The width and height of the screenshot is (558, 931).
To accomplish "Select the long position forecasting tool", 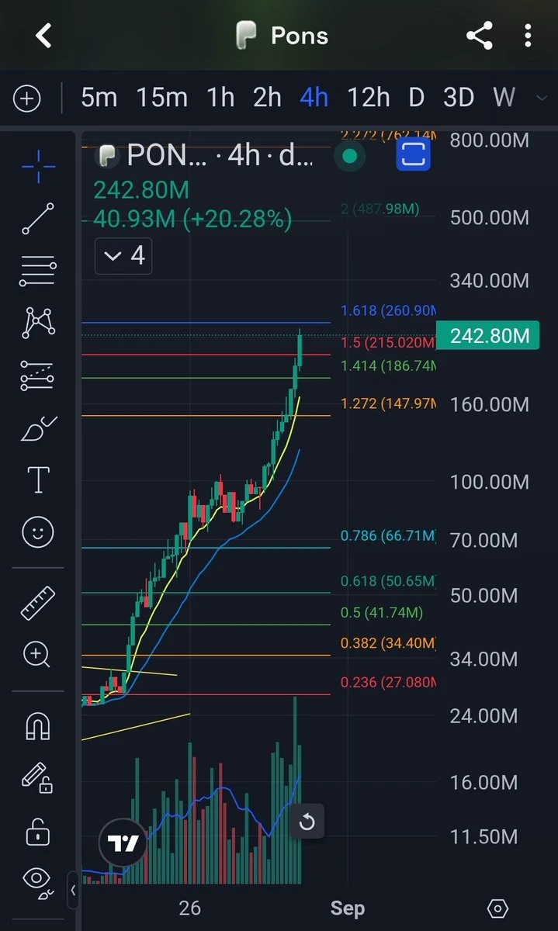I will pos(38,375).
